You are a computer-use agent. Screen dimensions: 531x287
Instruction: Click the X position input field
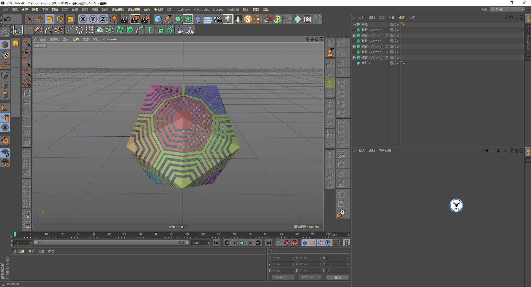pos(282,257)
